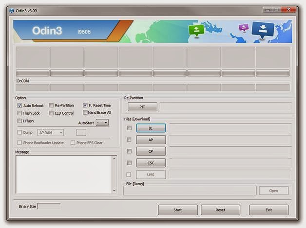Tick the LED Control checkbox
The height and width of the screenshot is (228, 306).
pos(51,113)
